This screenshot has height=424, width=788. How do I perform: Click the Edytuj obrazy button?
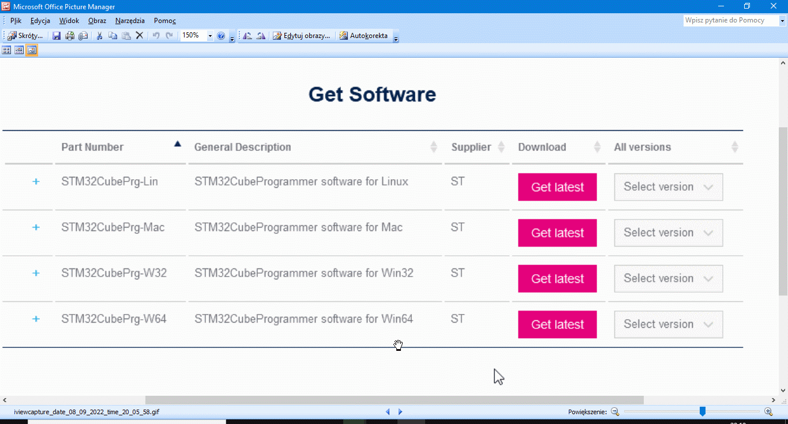point(302,36)
